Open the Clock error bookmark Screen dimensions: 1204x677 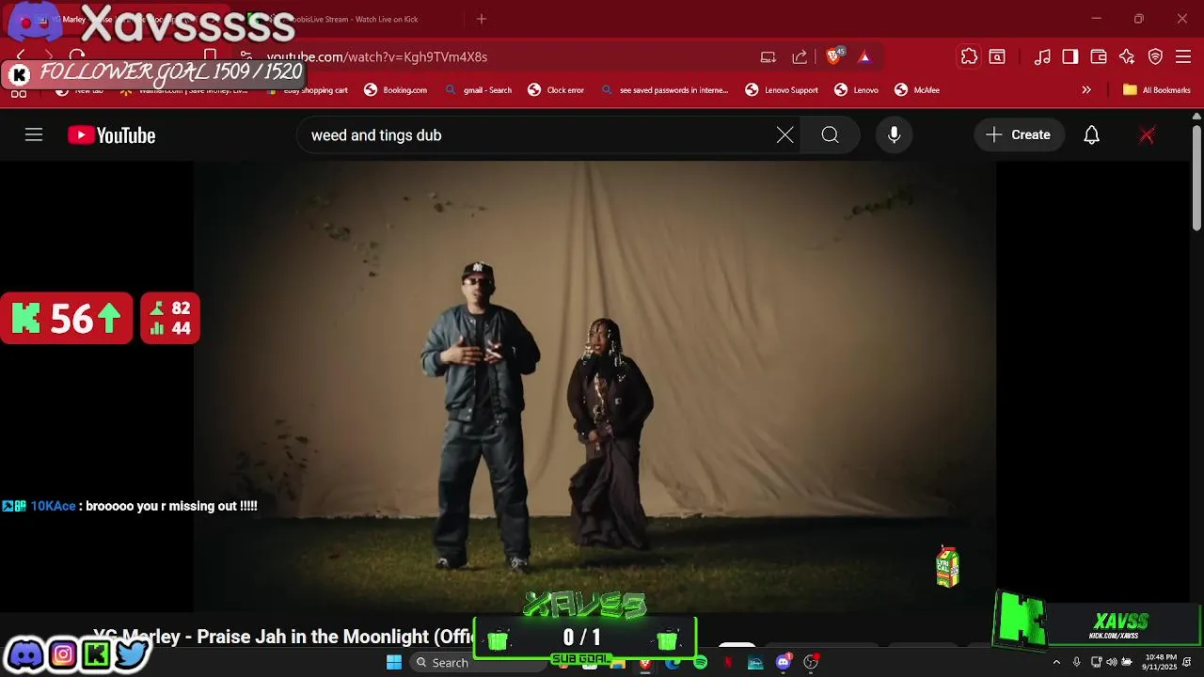tap(556, 90)
